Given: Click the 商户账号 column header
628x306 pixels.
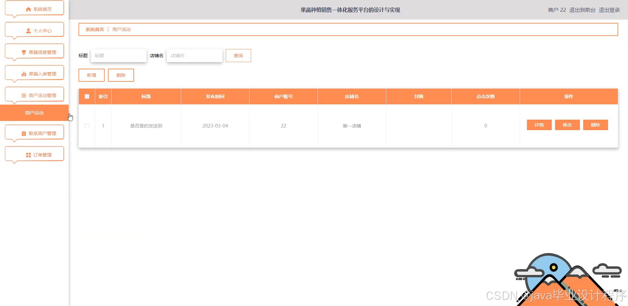Looking at the screenshot, I should pos(284,96).
